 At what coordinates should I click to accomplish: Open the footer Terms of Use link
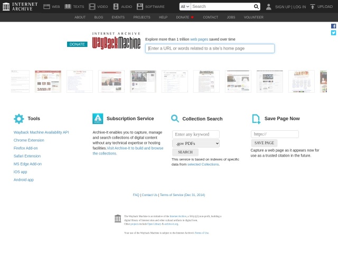202,233
